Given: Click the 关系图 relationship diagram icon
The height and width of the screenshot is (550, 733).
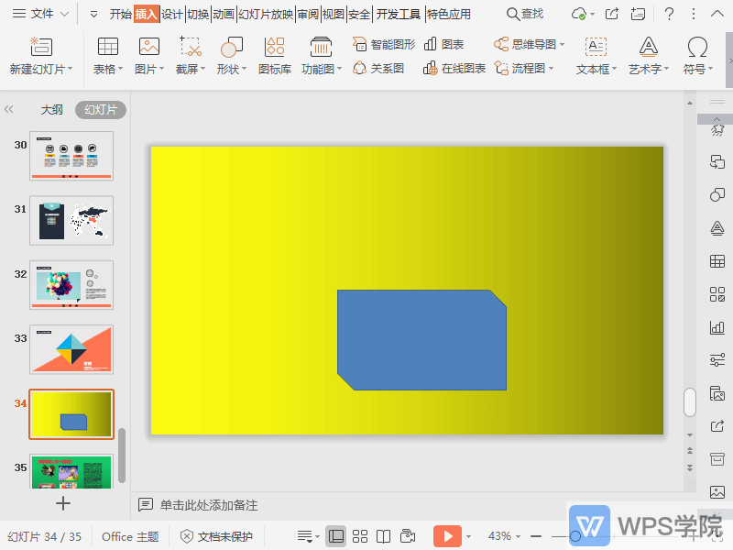Looking at the screenshot, I should click(377, 69).
